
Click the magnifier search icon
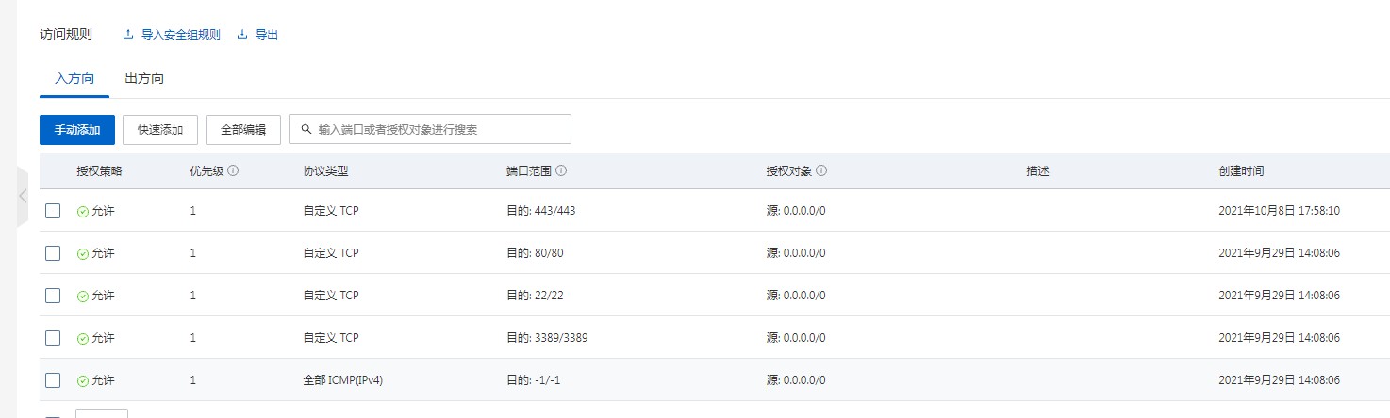click(306, 129)
